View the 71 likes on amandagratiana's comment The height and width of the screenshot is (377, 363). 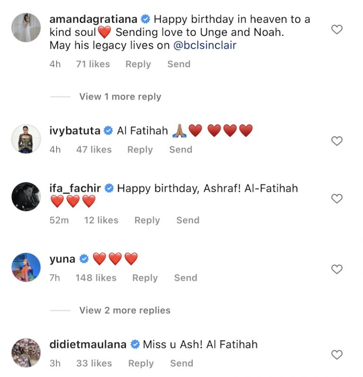93,64
